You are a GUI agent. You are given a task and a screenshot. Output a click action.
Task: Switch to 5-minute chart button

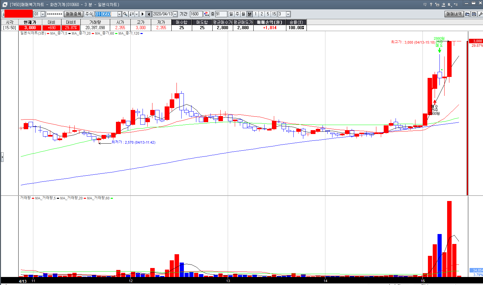[x=268, y=14]
